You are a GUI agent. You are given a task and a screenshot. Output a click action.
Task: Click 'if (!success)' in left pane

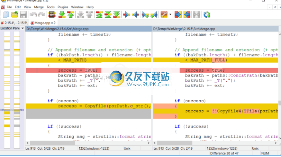tap(64, 127)
